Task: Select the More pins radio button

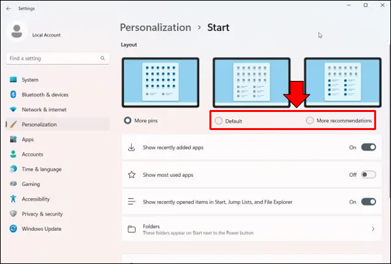Action: [x=128, y=120]
